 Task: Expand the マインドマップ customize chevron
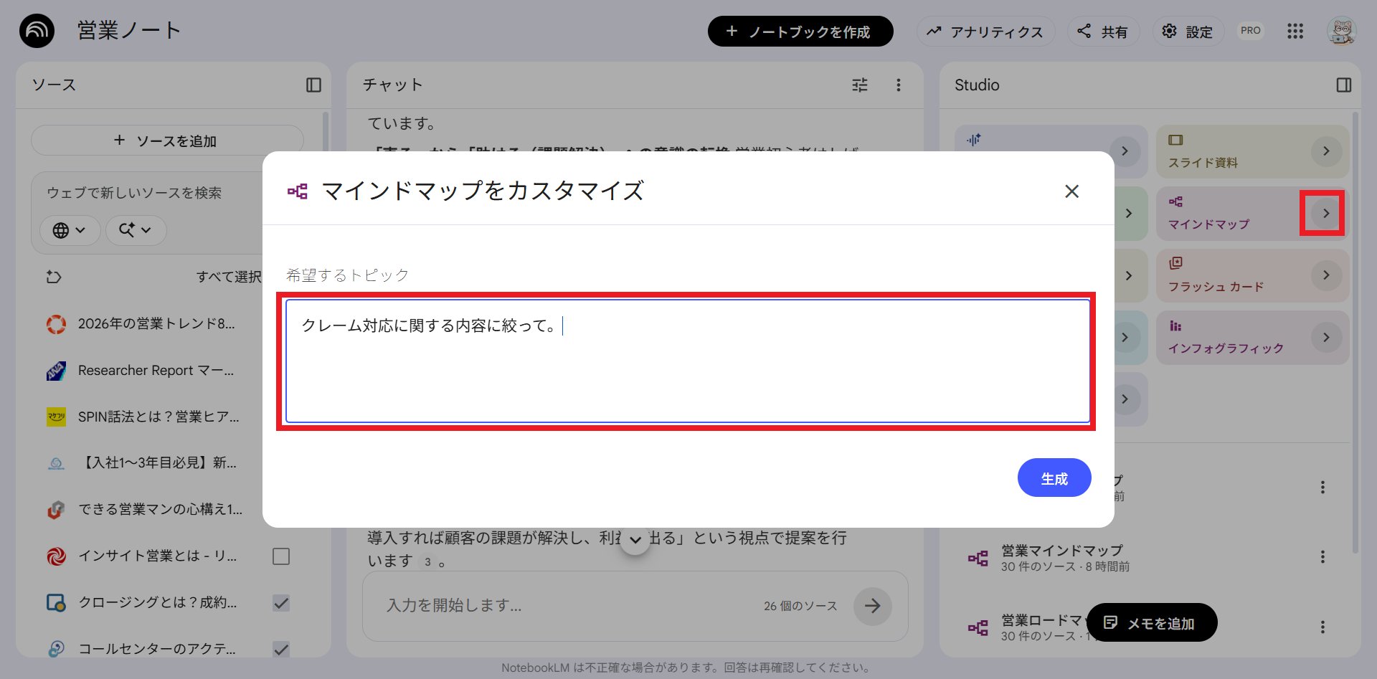1326,213
